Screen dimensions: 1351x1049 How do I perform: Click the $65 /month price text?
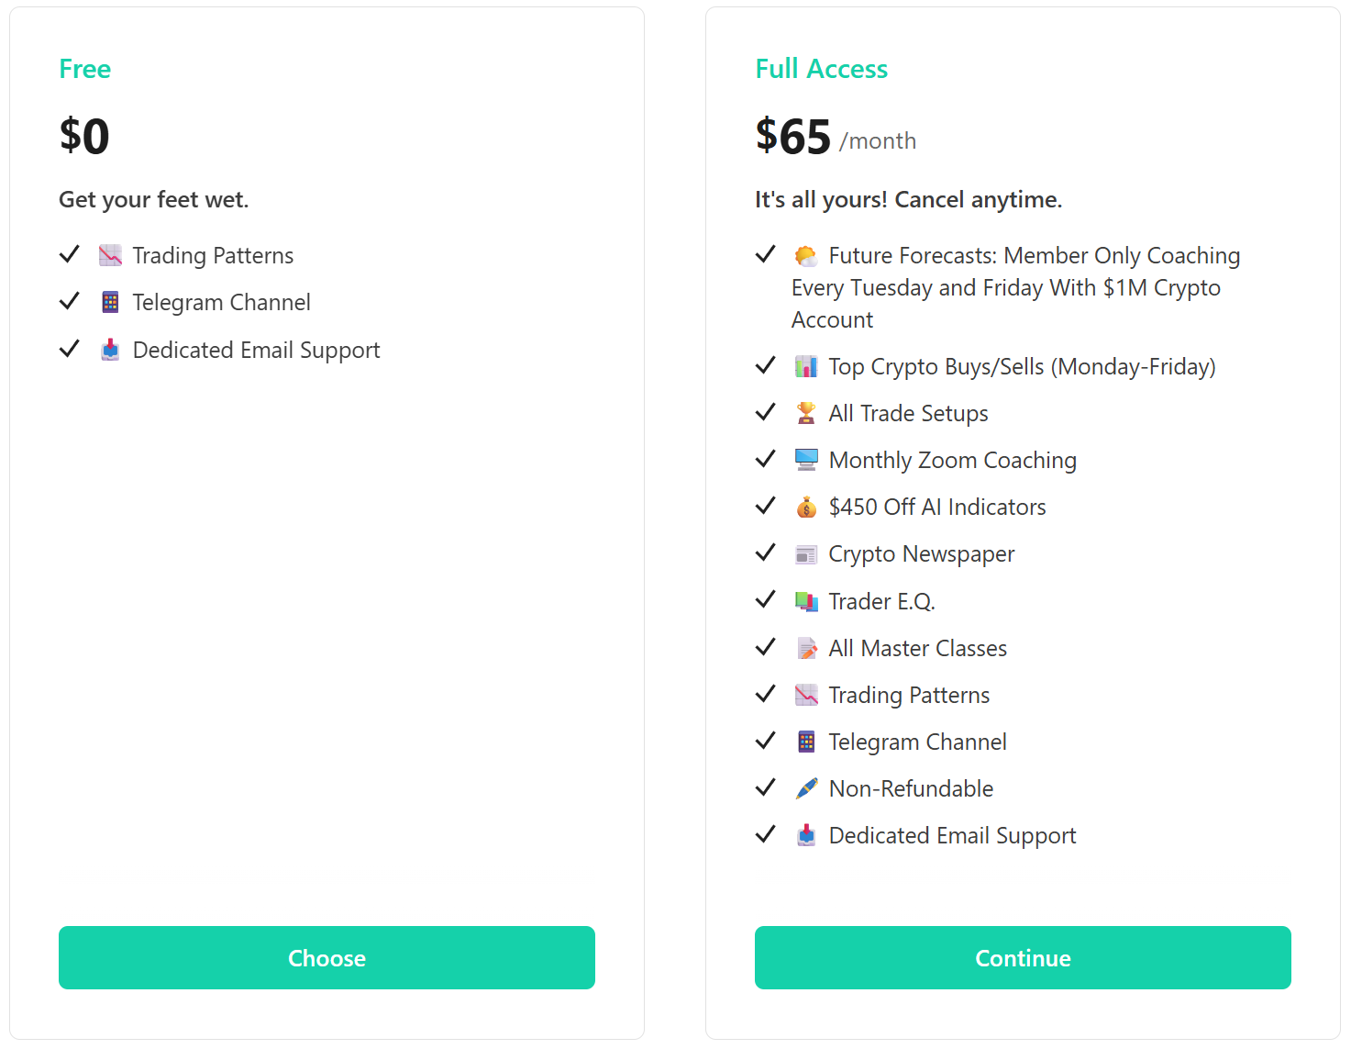[835, 138]
